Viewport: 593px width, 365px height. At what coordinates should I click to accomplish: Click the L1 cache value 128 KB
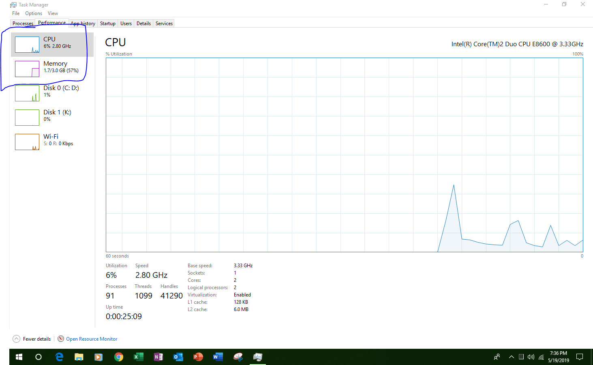click(x=241, y=302)
